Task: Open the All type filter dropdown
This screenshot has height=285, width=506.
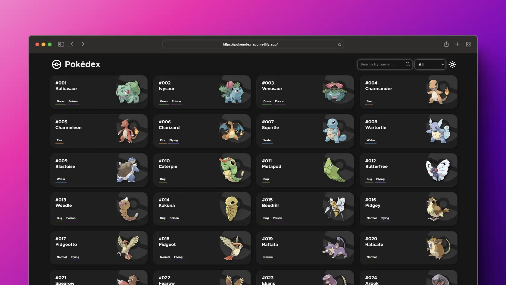Action: coord(430,64)
